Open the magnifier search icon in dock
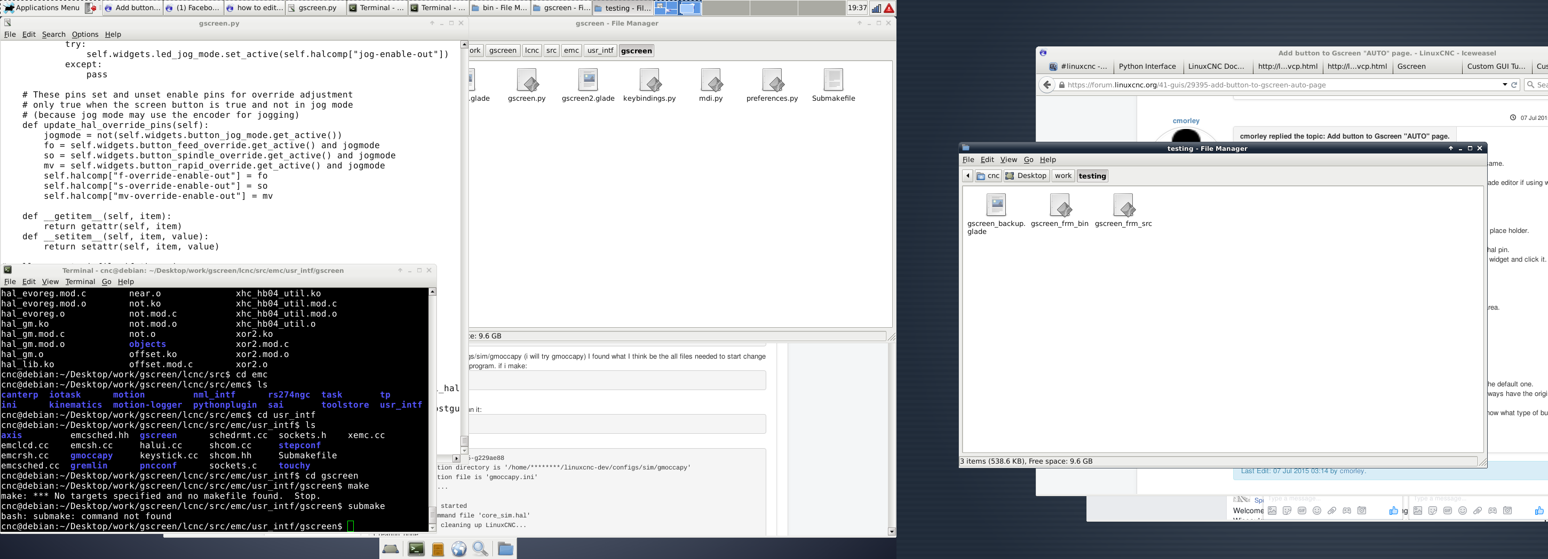 (481, 549)
